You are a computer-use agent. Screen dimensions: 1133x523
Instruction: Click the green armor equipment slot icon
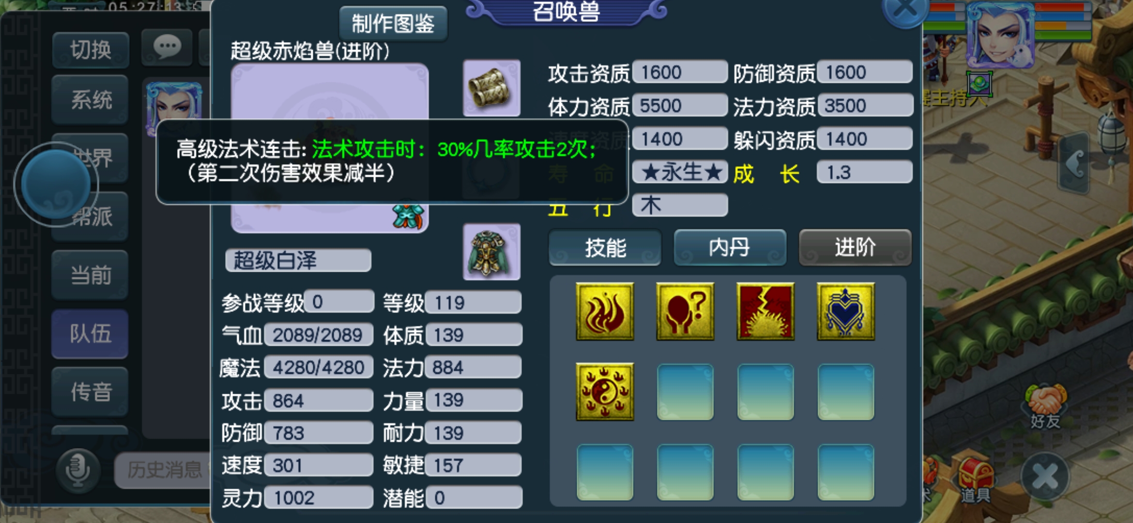(491, 252)
